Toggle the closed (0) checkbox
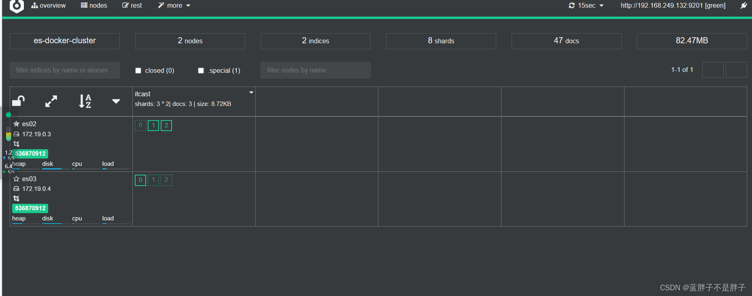The width and height of the screenshot is (752, 296). (138, 71)
